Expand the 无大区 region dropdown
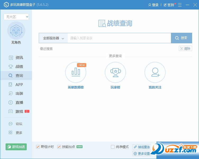199x159 pixels. click(x=16, y=17)
